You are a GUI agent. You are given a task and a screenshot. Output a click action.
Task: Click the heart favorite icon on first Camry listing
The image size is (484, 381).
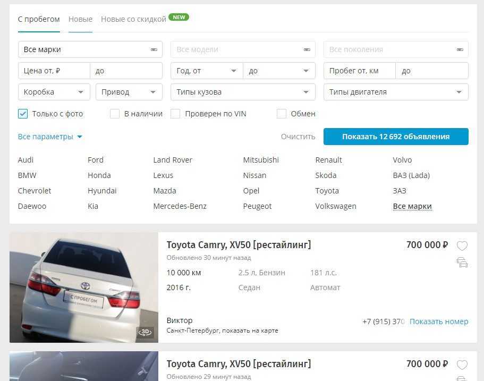pyautogui.click(x=462, y=246)
